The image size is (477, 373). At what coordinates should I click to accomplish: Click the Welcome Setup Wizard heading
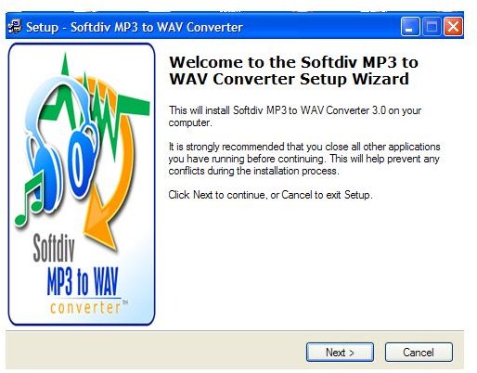click(293, 71)
